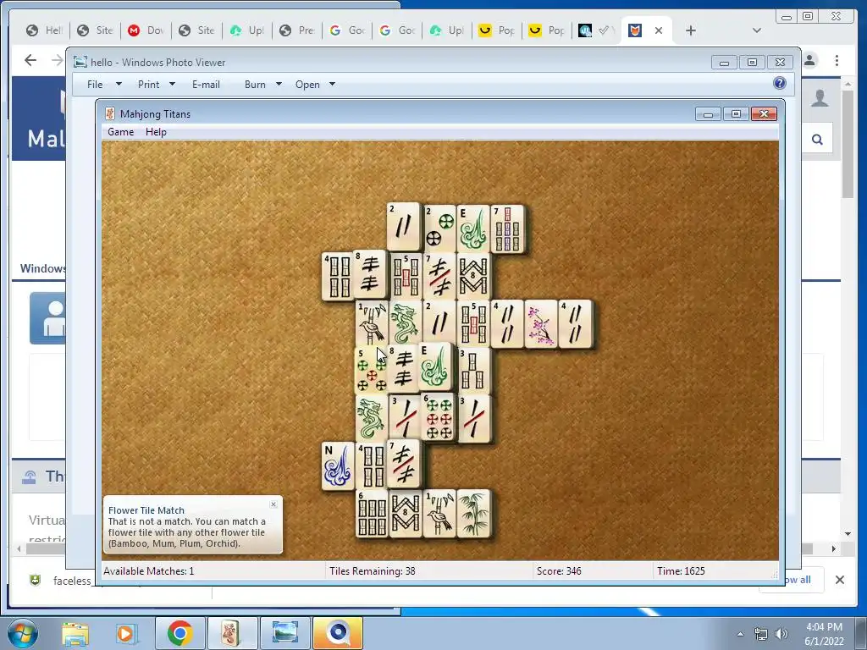
Task: Open Chrome tab search chevron
Action: click(x=757, y=30)
